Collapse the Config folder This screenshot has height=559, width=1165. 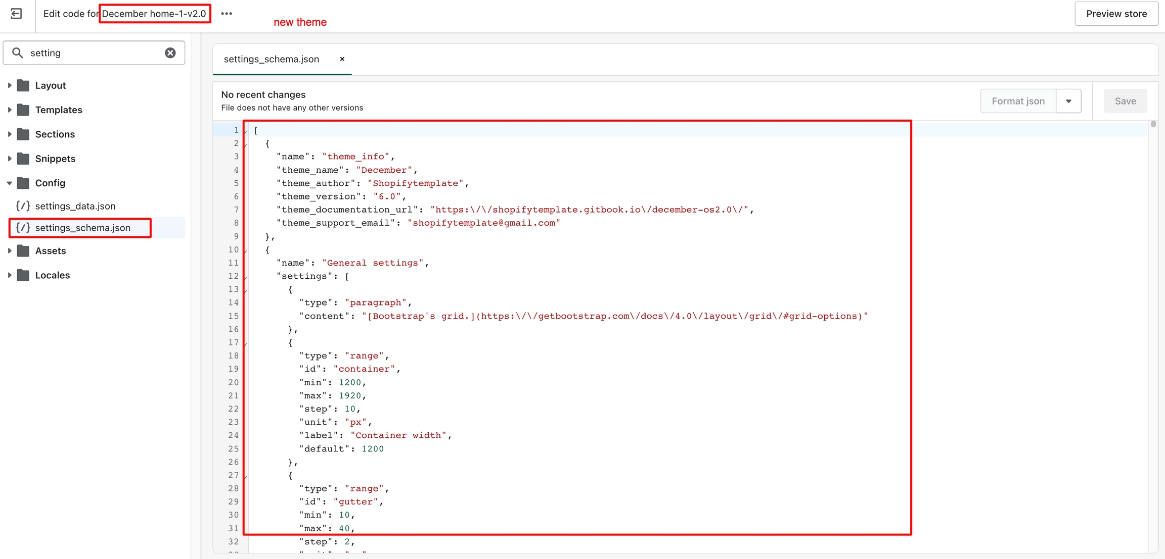[x=10, y=183]
